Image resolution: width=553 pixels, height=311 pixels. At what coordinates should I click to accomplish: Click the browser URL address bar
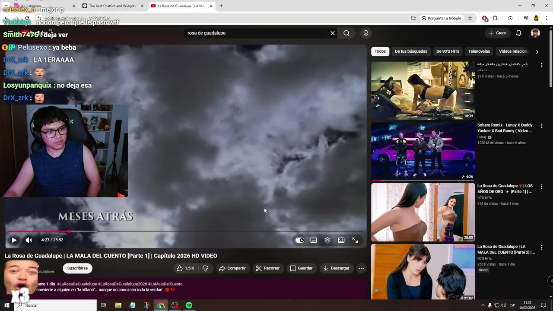coord(225,18)
